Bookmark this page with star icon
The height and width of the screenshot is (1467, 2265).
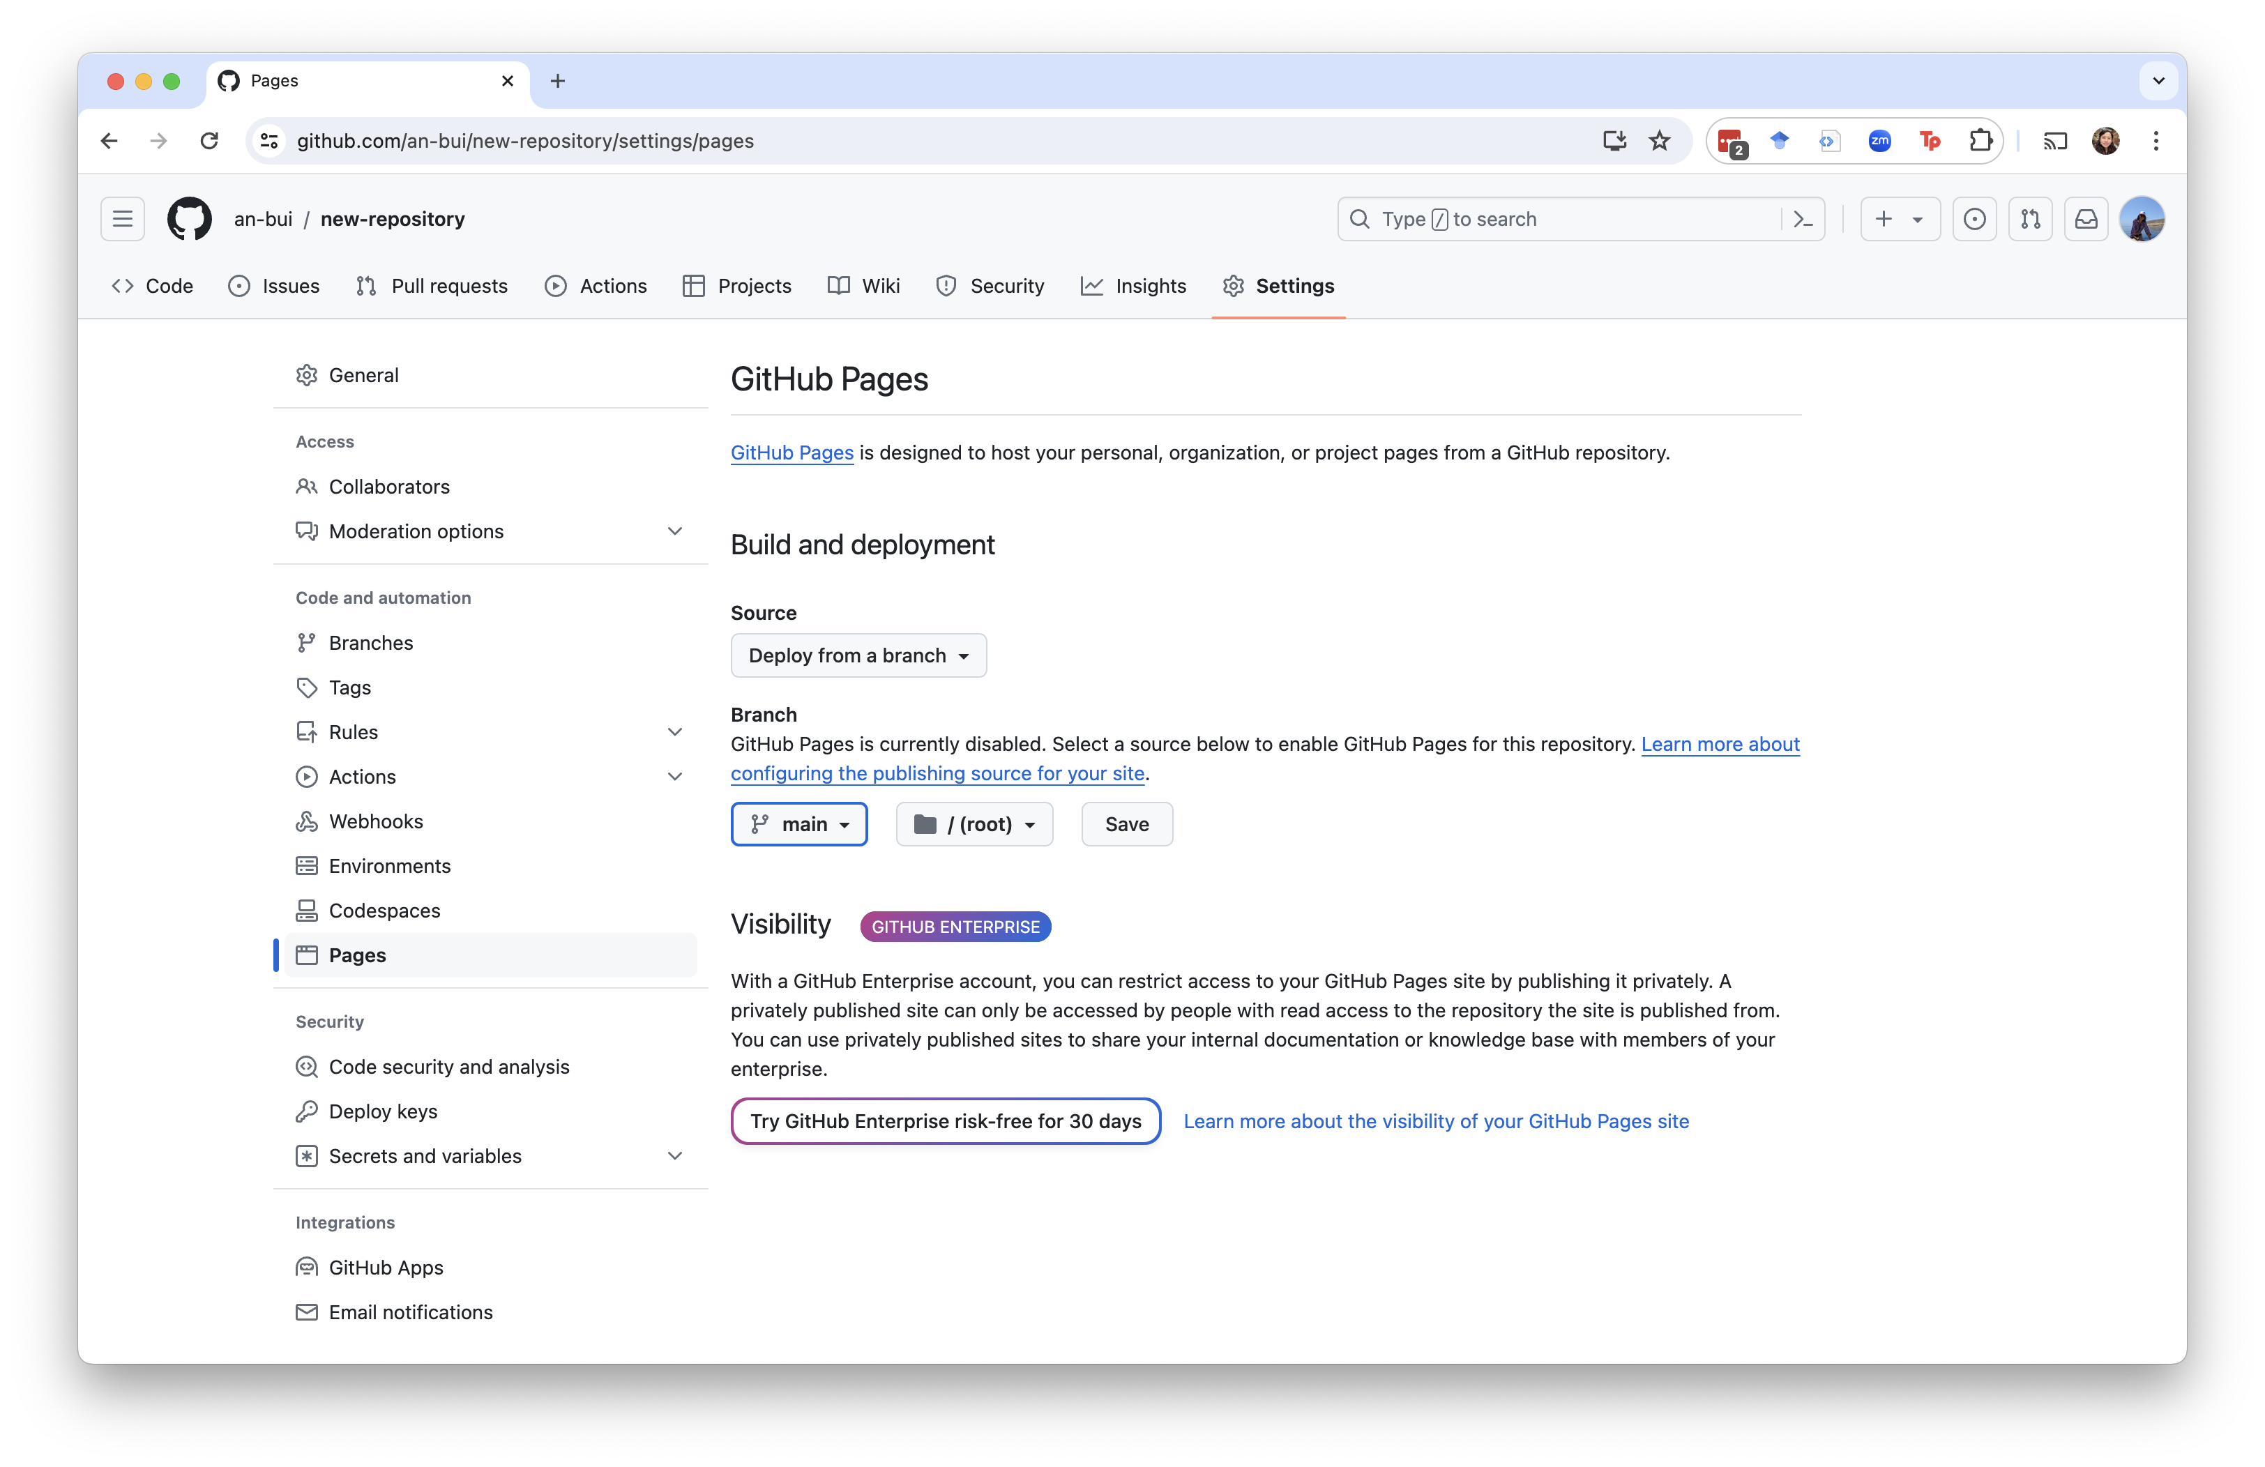[1660, 141]
